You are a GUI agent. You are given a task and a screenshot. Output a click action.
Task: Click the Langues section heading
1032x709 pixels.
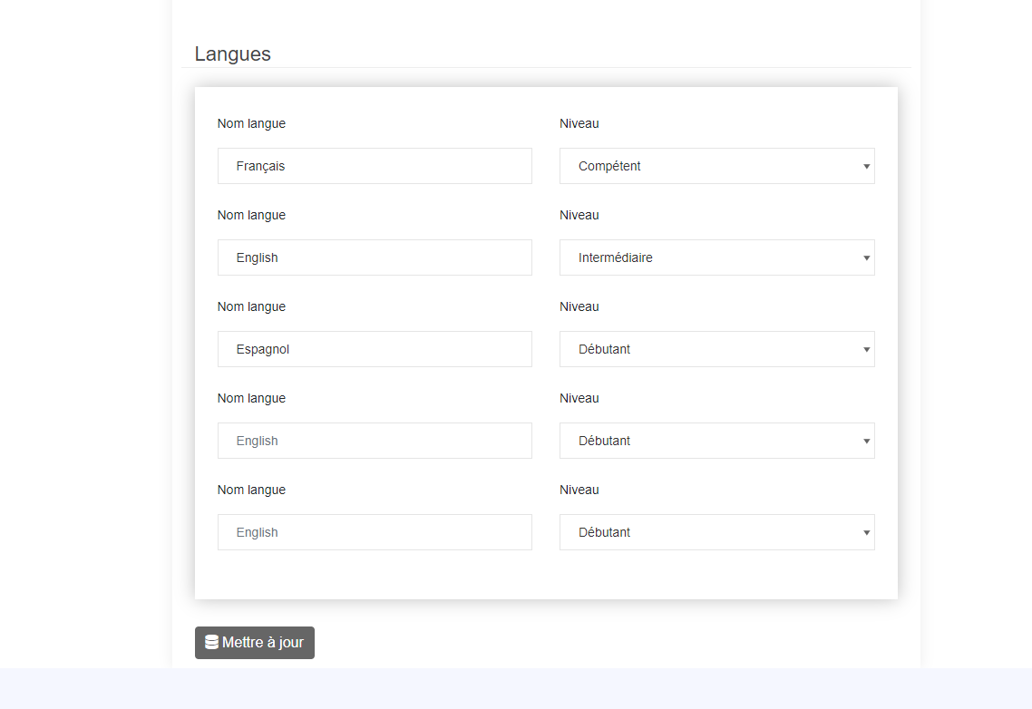pos(232,53)
